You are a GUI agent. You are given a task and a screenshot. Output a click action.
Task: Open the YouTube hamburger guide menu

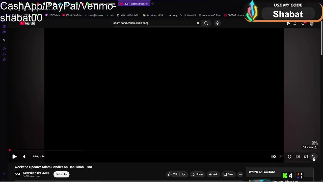[14, 23]
